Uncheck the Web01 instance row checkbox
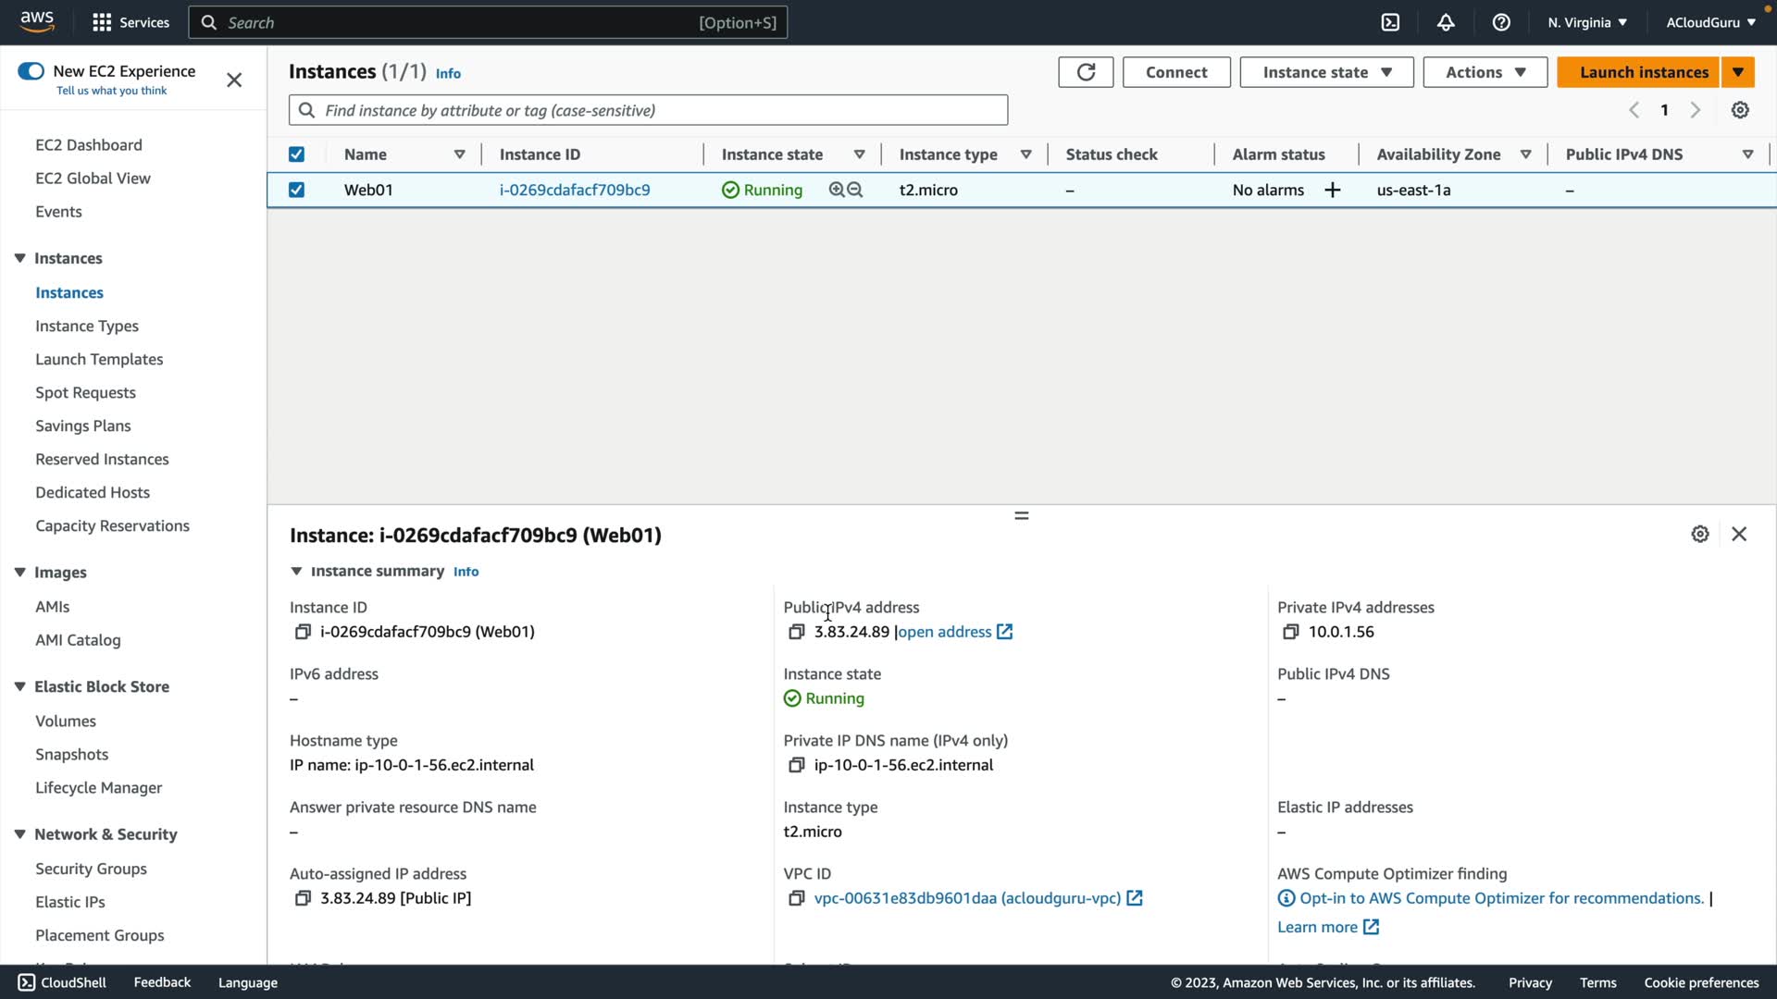This screenshot has height=999, width=1777. pos(296,190)
